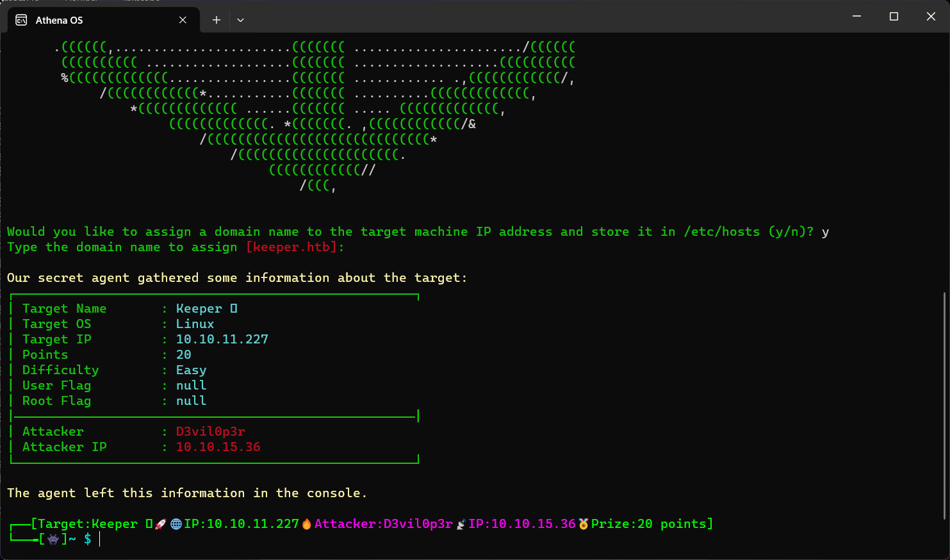Click the rocket icon in the status prompt
Screen dimensions: 950x560
tap(160, 523)
